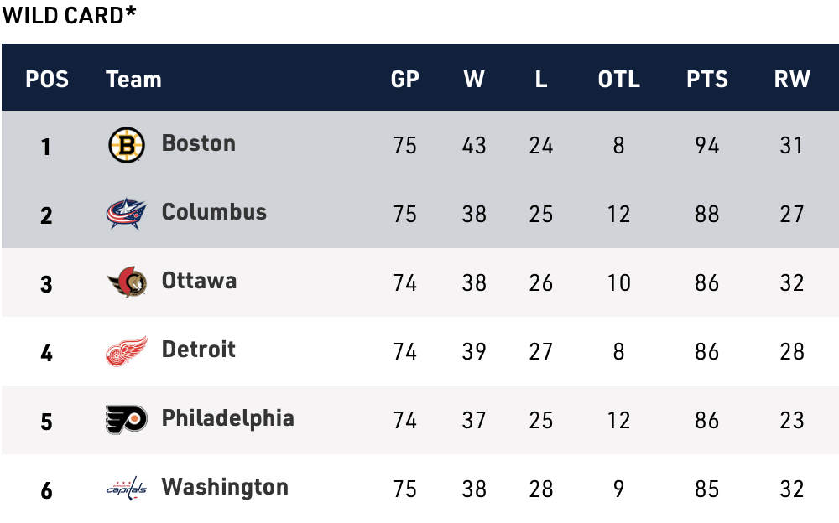This screenshot has width=839, height=523.
Task: Go to the Detroit team page
Action: tap(198, 350)
